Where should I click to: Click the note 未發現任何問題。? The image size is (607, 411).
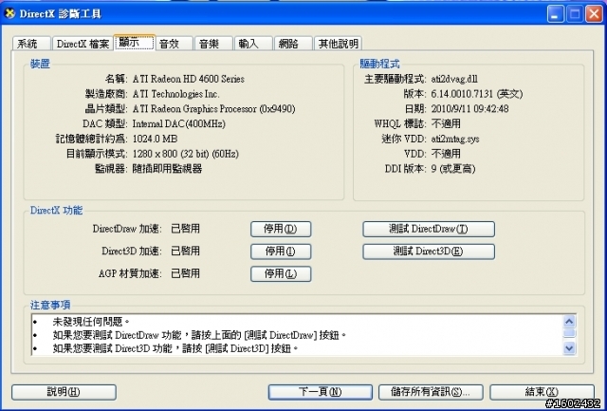click(91, 322)
